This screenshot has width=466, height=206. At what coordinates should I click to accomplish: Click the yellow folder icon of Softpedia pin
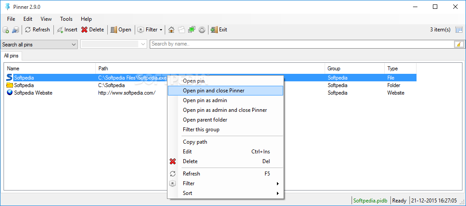[10, 85]
